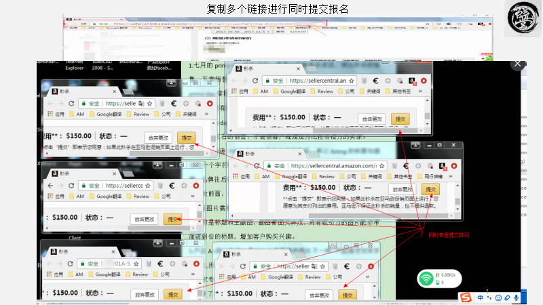Screen dimensions: 543x305
Task: Expand bookmark overflow » in the bottom-center window
Action: 367,277
